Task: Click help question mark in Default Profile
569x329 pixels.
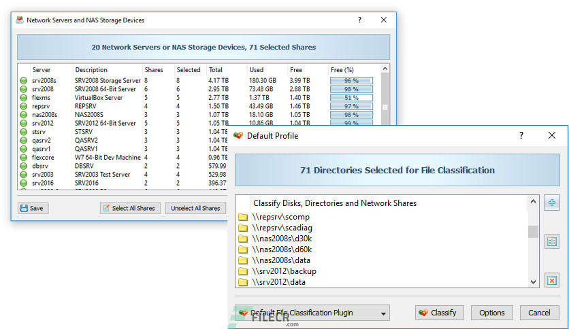Action: (521, 135)
